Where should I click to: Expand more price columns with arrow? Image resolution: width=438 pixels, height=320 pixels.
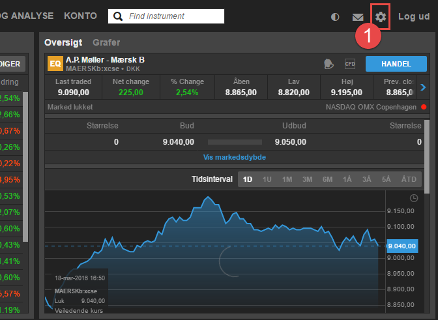click(423, 87)
